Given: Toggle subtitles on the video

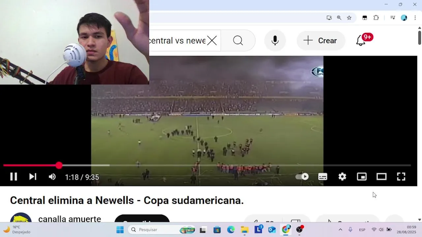Looking at the screenshot, I should [323, 177].
